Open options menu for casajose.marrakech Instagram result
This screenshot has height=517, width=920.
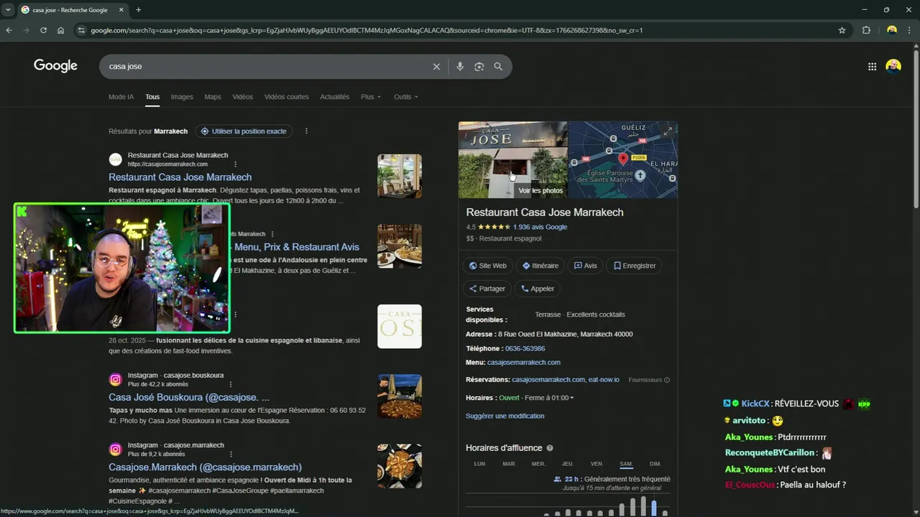231,455
